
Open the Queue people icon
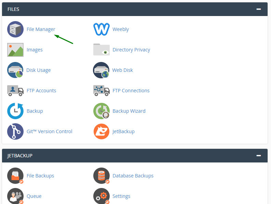15,196
